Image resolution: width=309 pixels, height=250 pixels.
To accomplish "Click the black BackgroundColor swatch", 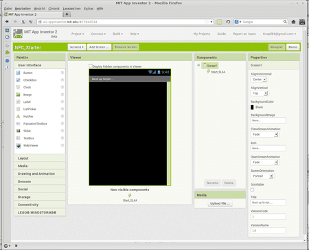I will tap(252, 108).
